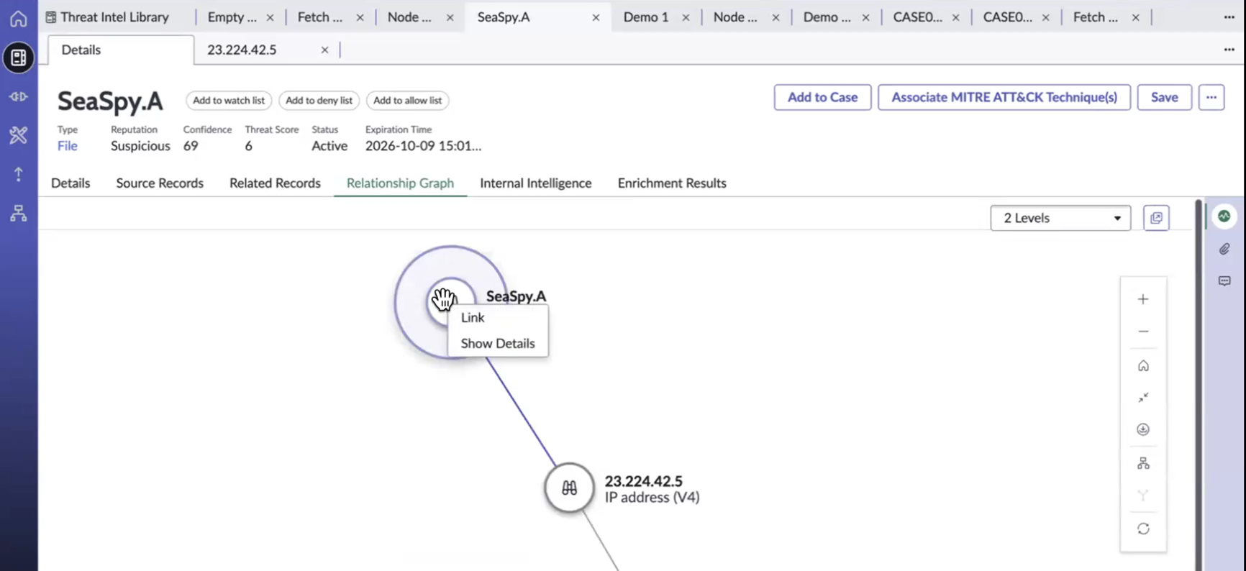Close the SeaSpy.A tab
The width and height of the screenshot is (1246, 571).
click(596, 17)
